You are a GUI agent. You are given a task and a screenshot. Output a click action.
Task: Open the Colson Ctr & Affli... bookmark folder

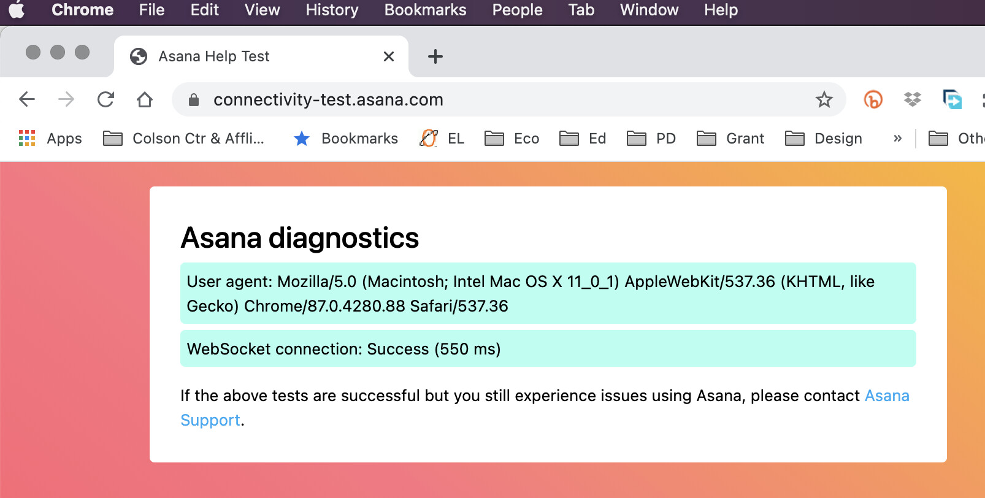[x=183, y=139]
